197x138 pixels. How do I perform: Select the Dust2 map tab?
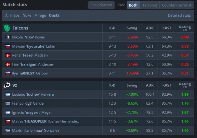54,15
